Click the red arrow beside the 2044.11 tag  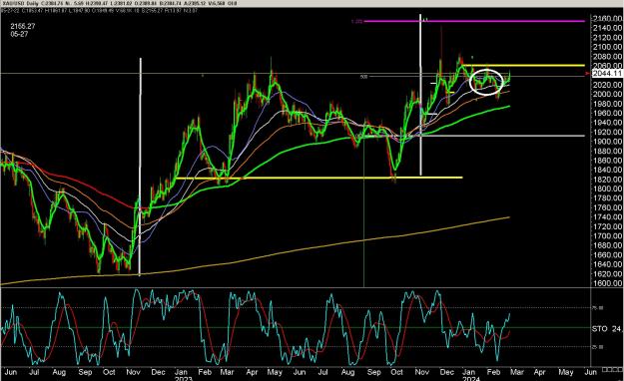588,74
